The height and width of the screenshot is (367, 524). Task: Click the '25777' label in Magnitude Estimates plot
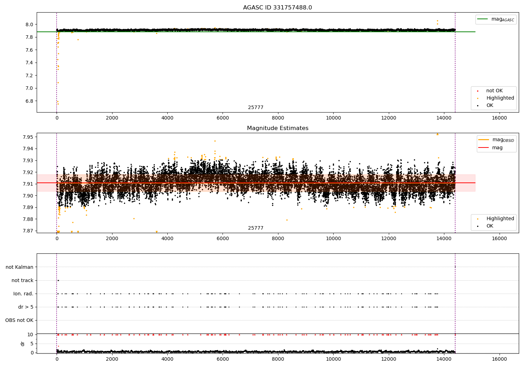[256, 228]
